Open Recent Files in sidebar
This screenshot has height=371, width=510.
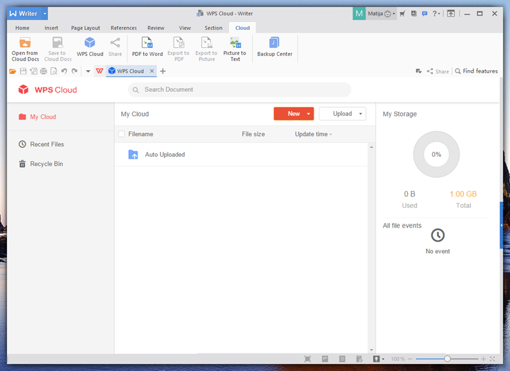(x=47, y=145)
